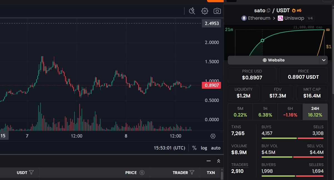Filter the TRADER column
The width and height of the screenshot is (334, 180).
pos(192,173)
